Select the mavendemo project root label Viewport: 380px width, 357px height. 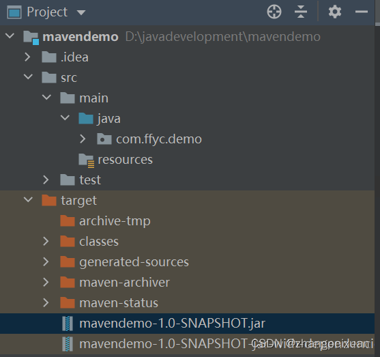[x=81, y=37]
